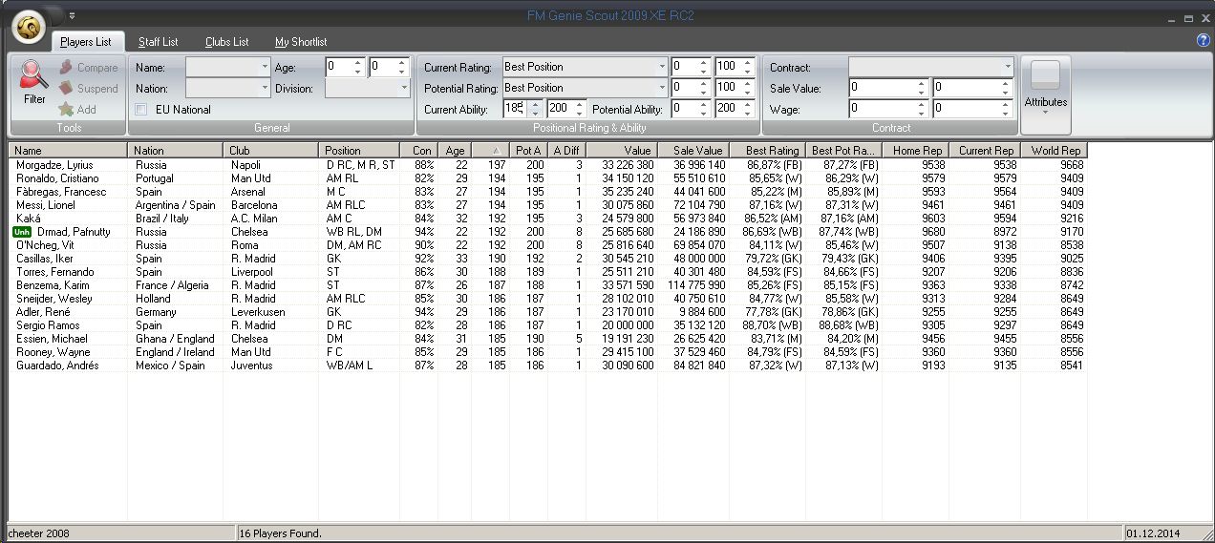1215x543 pixels.
Task: Click the Compare players icon
Action: 66,68
